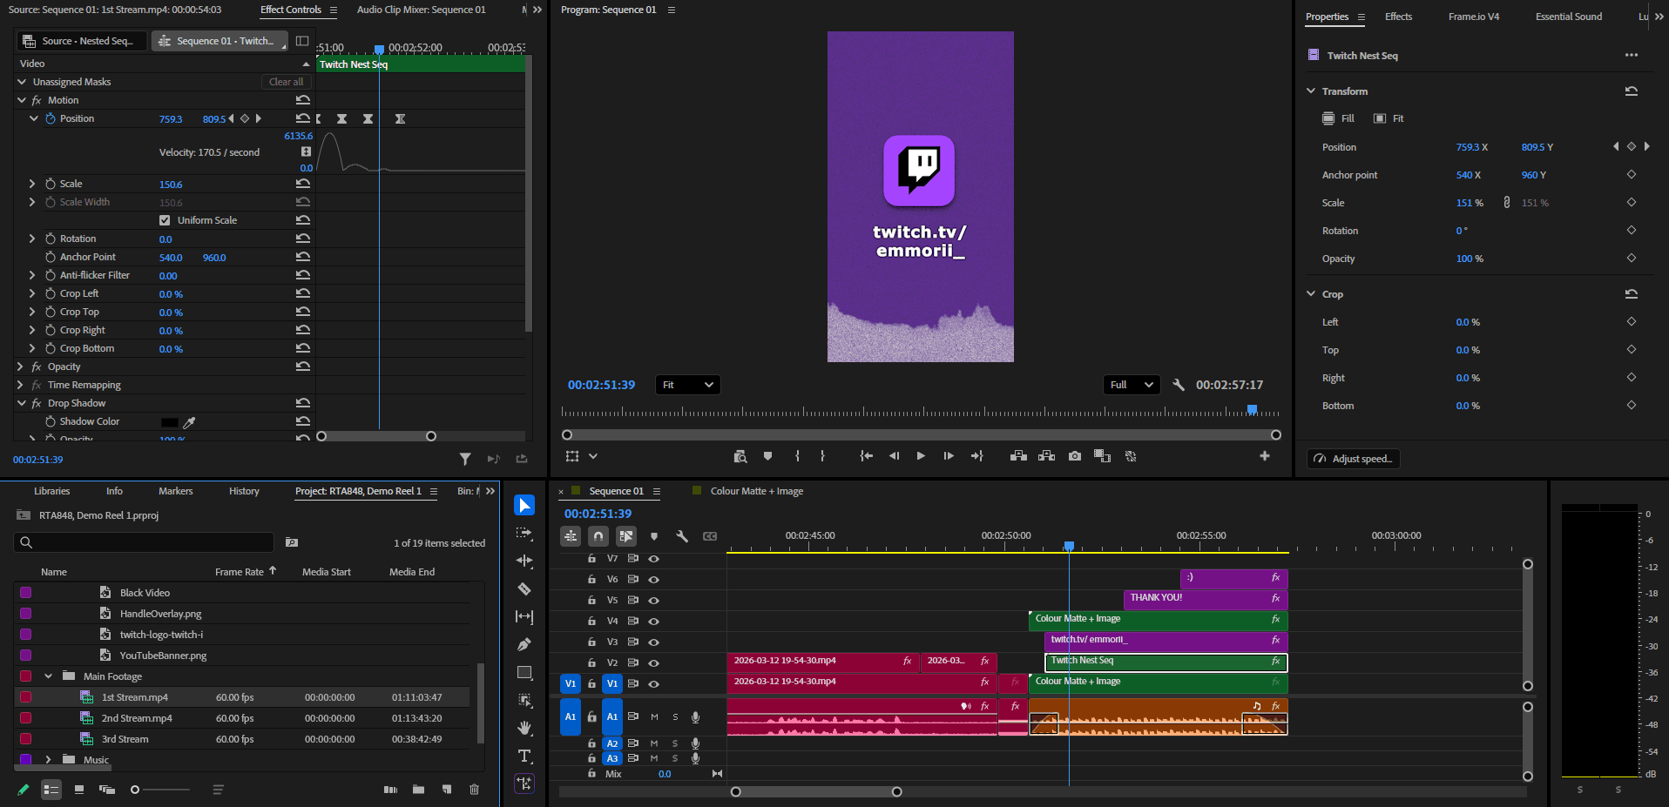Reset Transform in Properties panel
This screenshot has height=807, width=1669.
[x=1632, y=91]
